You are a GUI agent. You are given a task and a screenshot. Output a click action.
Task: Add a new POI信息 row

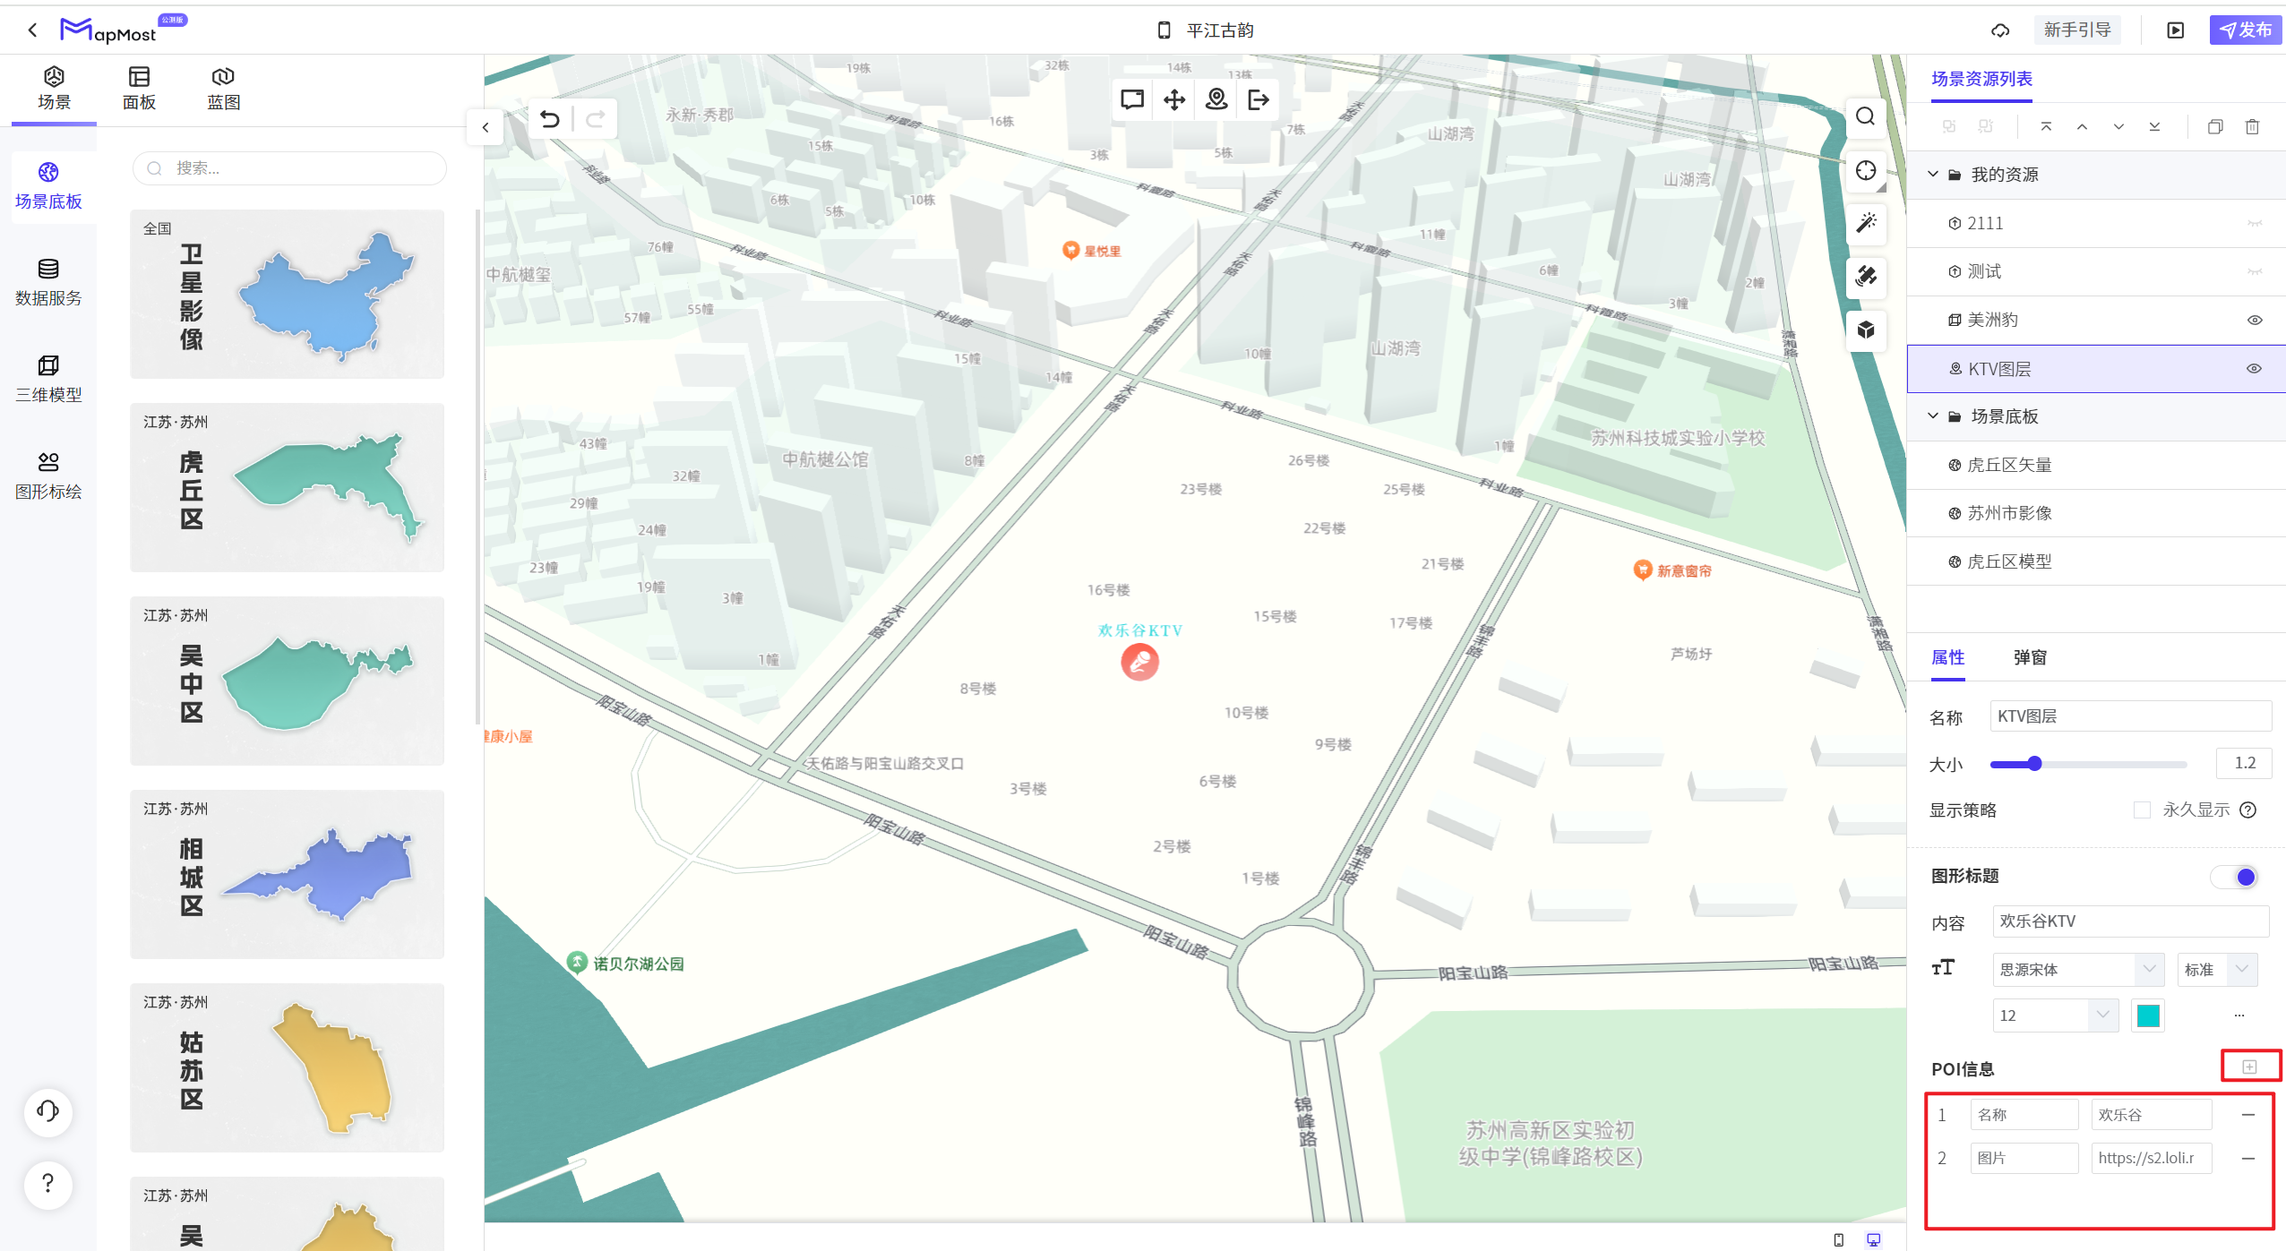[x=2249, y=1067]
